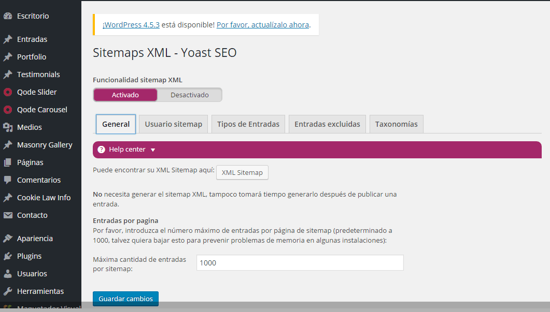Click the Cookie Law Info pin icon
The height and width of the screenshot is (312, 550).
[x=8, y=198]
